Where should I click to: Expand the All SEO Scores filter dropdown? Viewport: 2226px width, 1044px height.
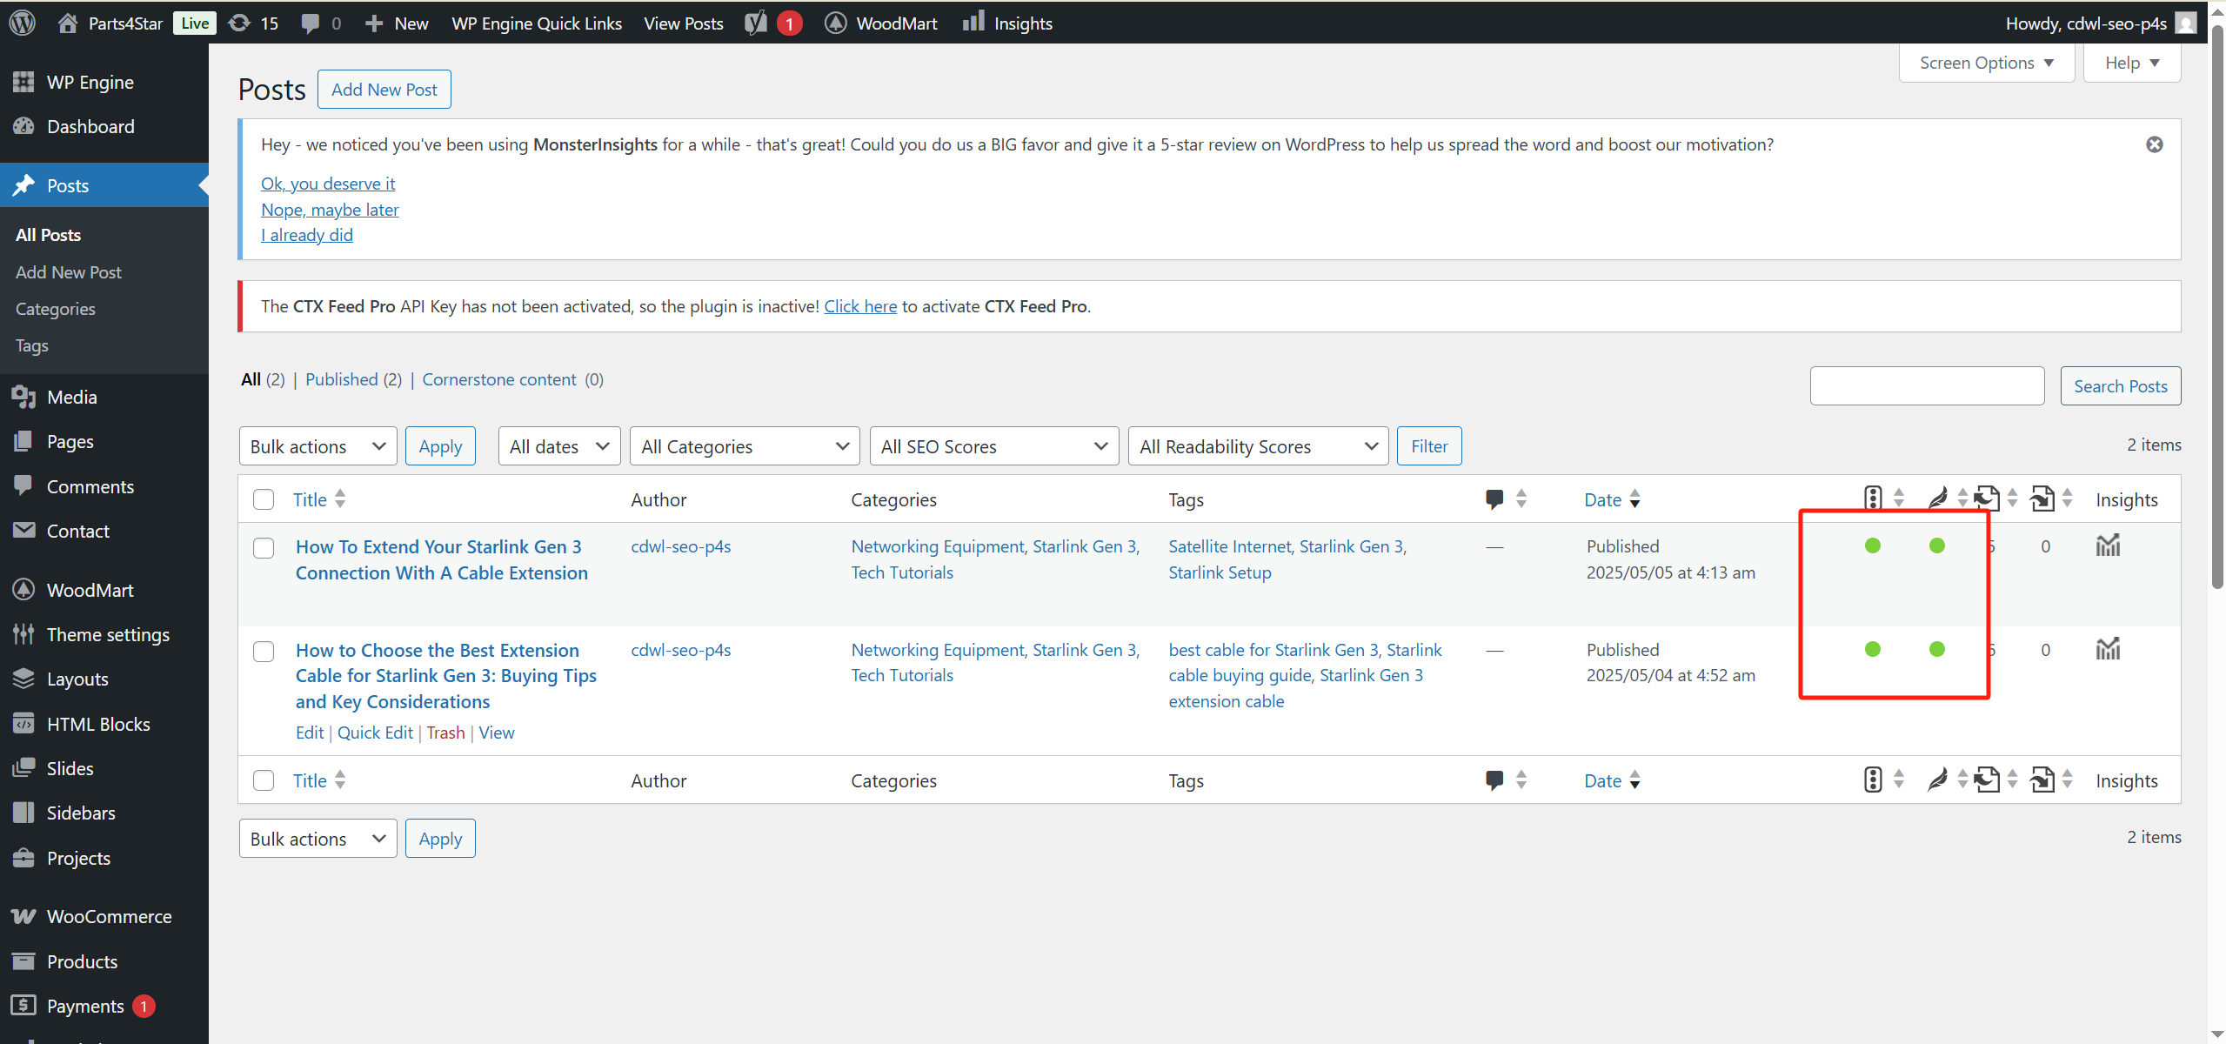[x=993, y=446]
